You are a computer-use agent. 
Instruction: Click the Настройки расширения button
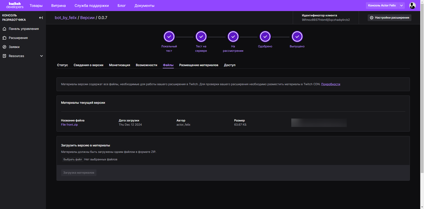tap(389, 18)
